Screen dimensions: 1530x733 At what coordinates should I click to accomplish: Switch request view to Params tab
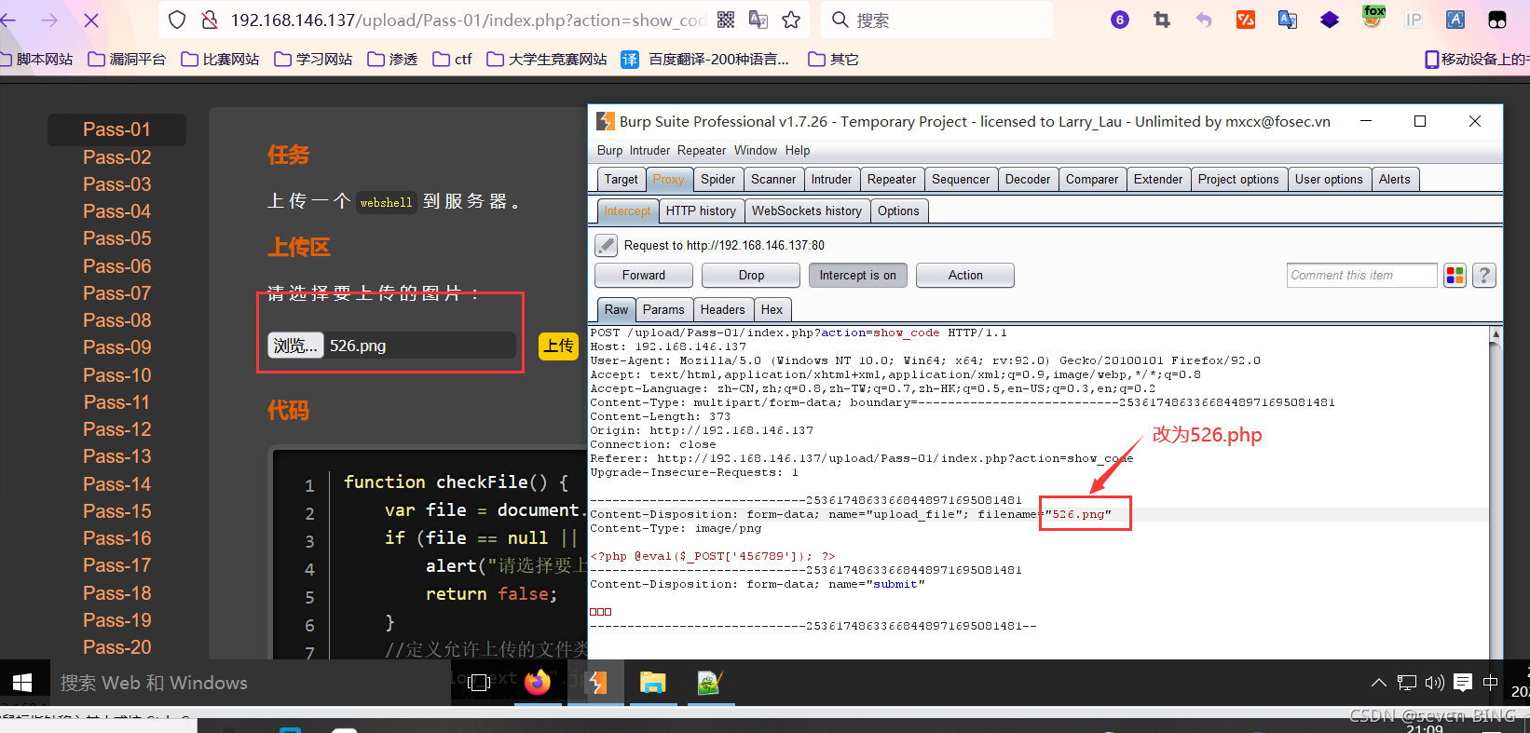click(x=663, y=309)
